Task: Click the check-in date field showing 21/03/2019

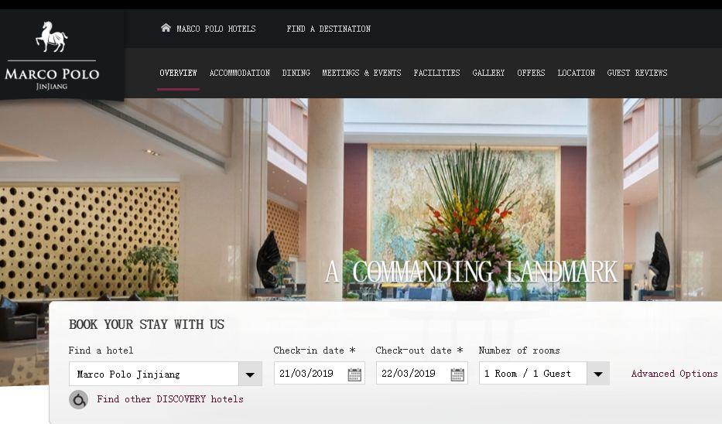Action: 319,373
